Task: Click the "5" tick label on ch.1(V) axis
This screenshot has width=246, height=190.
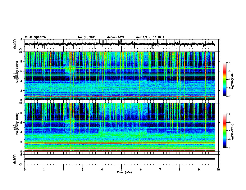Action: click(x=21, y=39)
